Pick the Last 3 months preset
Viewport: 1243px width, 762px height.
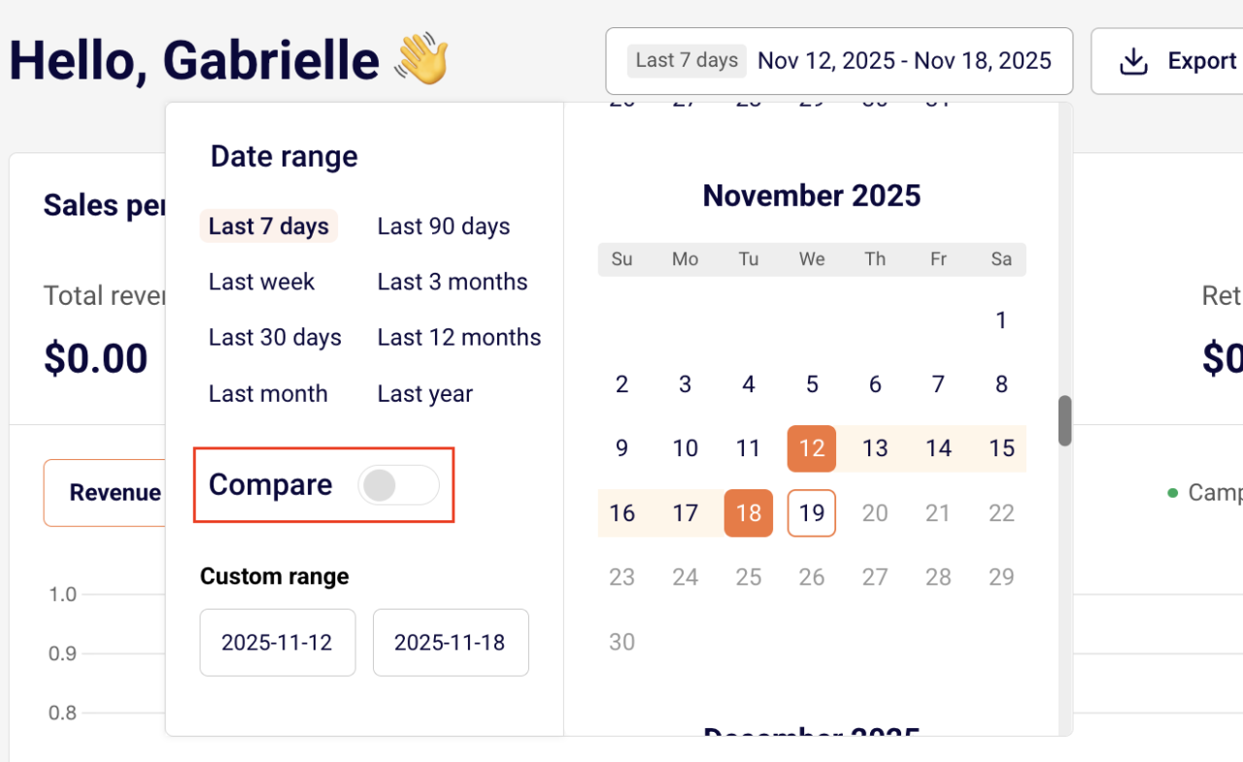[453, 282]
